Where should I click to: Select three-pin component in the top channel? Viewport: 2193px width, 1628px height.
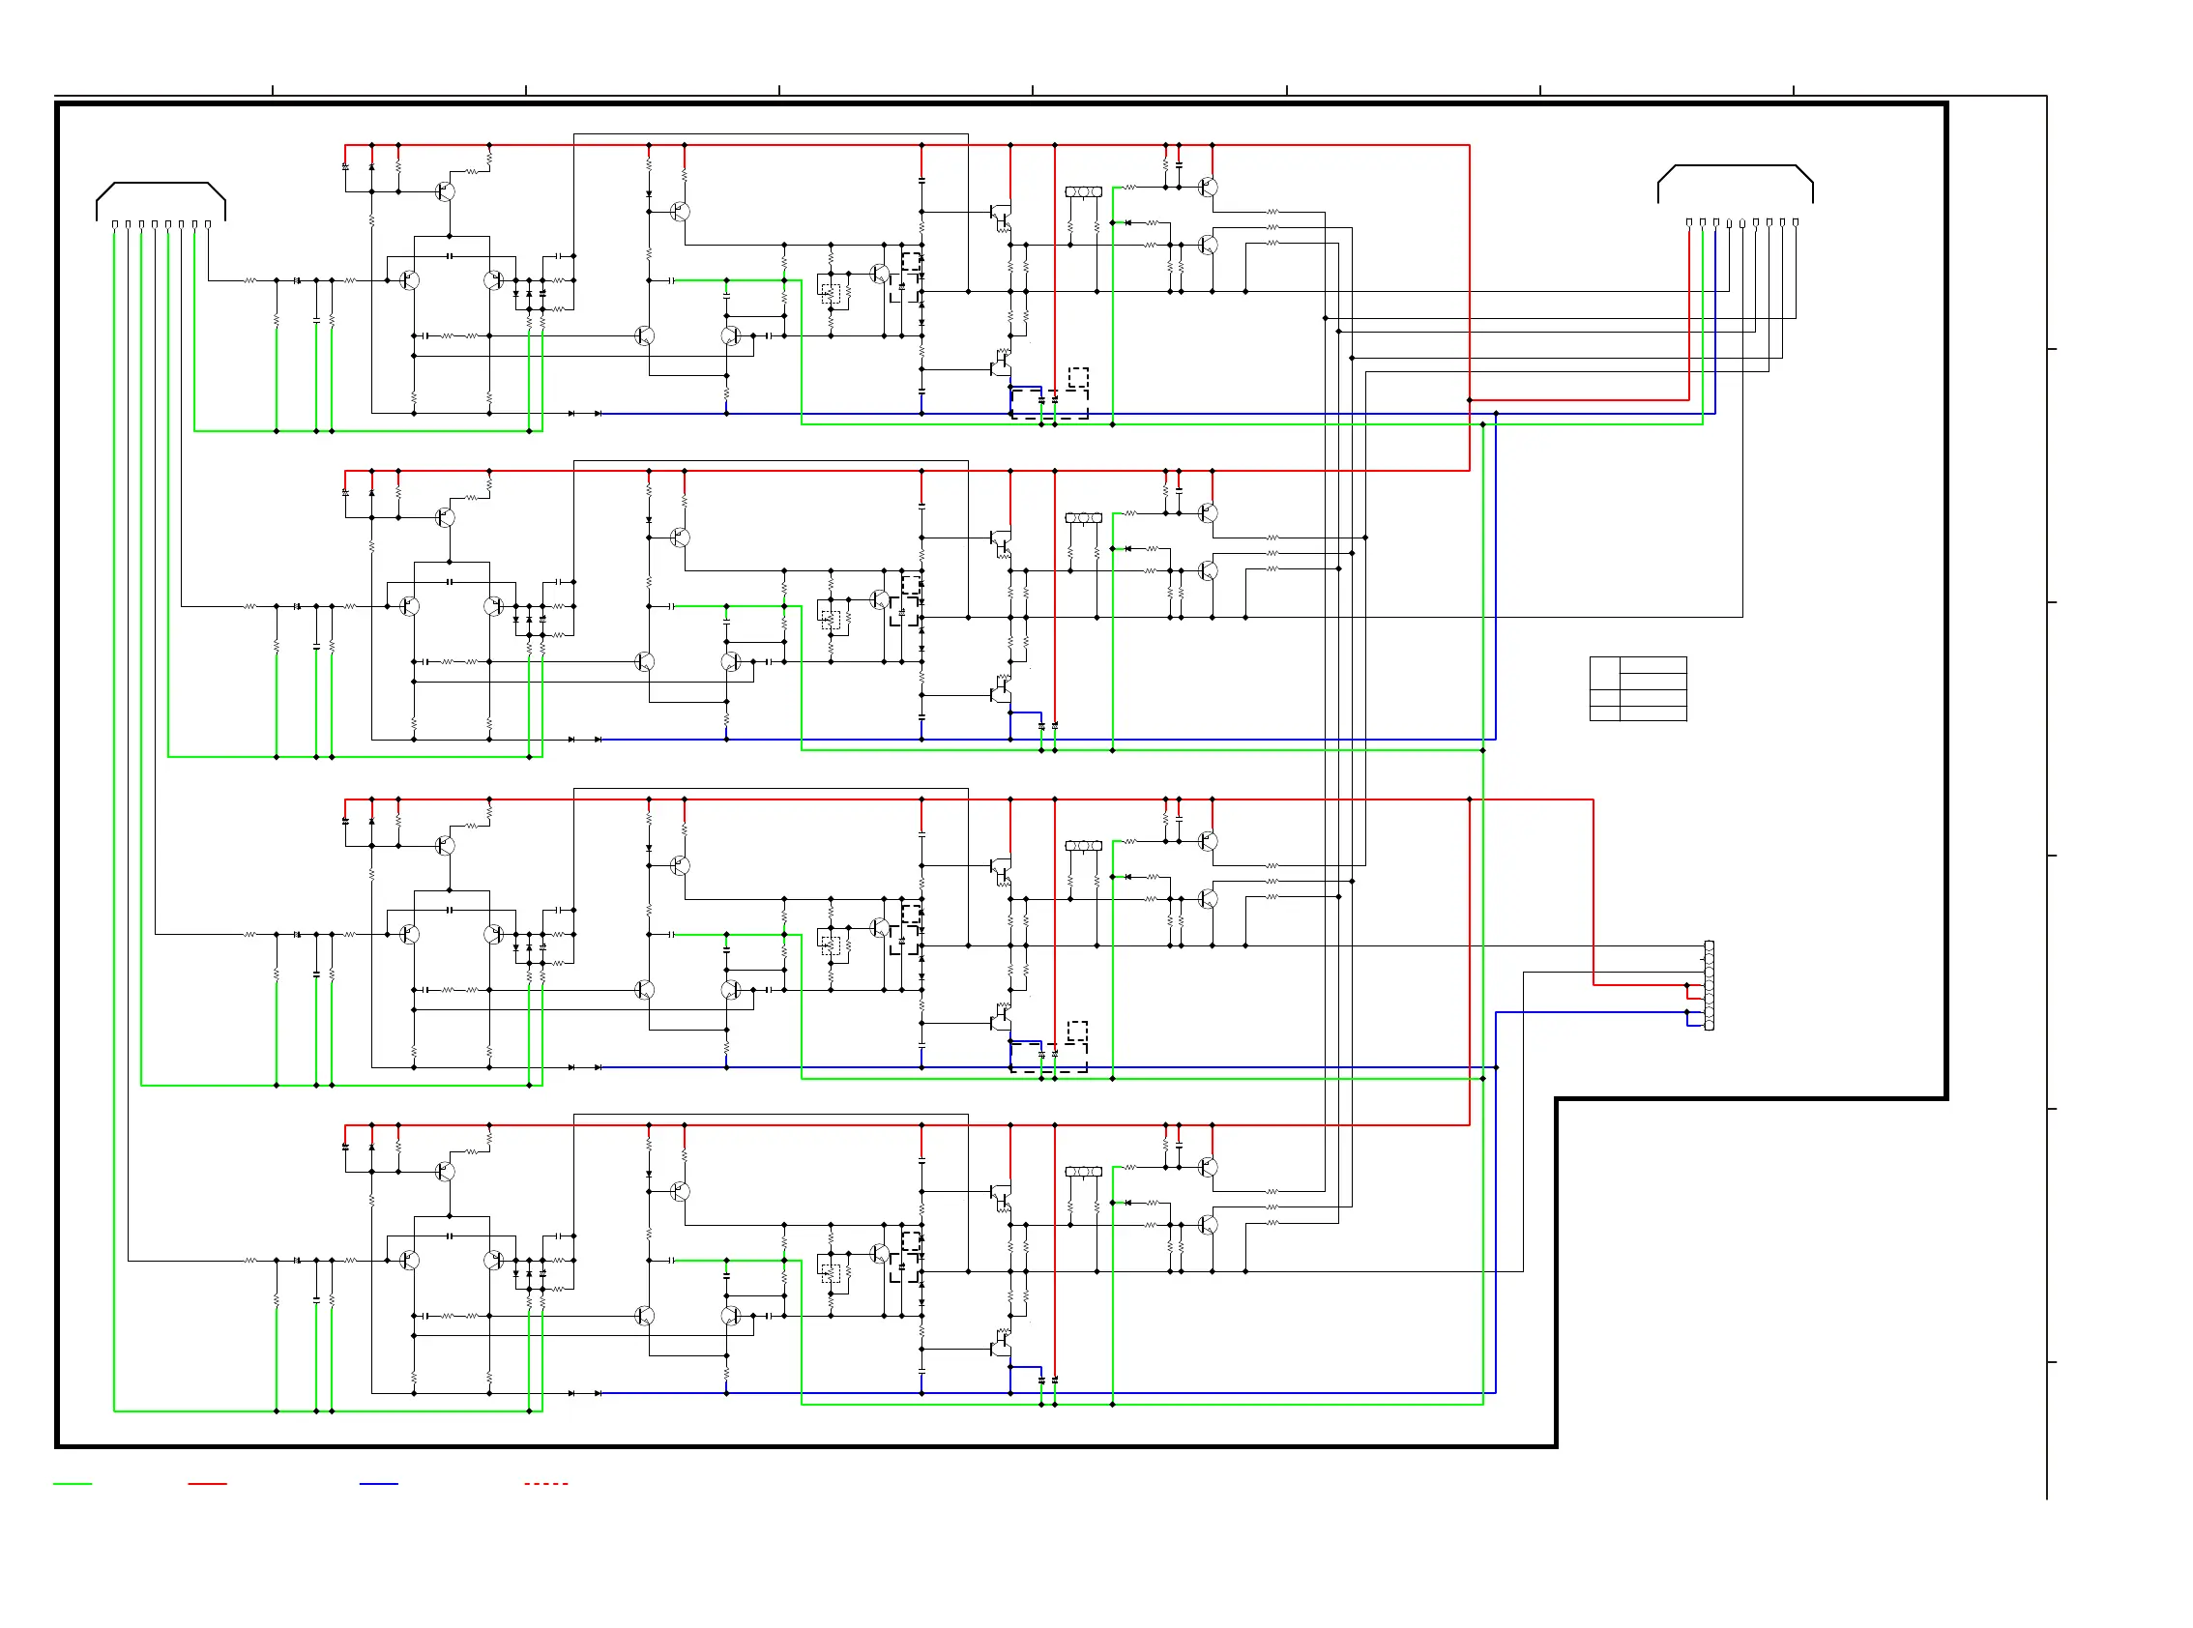click(1083, 192)
